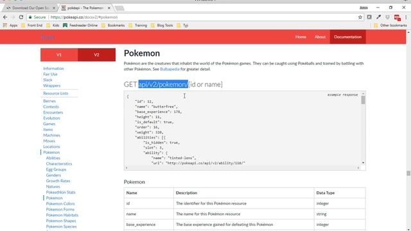Image resolution: width=411 pixels, height=231 pixels.
Task: Click the code block vertical scrollbar thumb
Action: [x=363, y=100]
